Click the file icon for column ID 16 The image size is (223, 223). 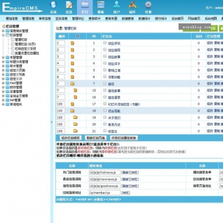pyautogui.click(x=75, y=97)
